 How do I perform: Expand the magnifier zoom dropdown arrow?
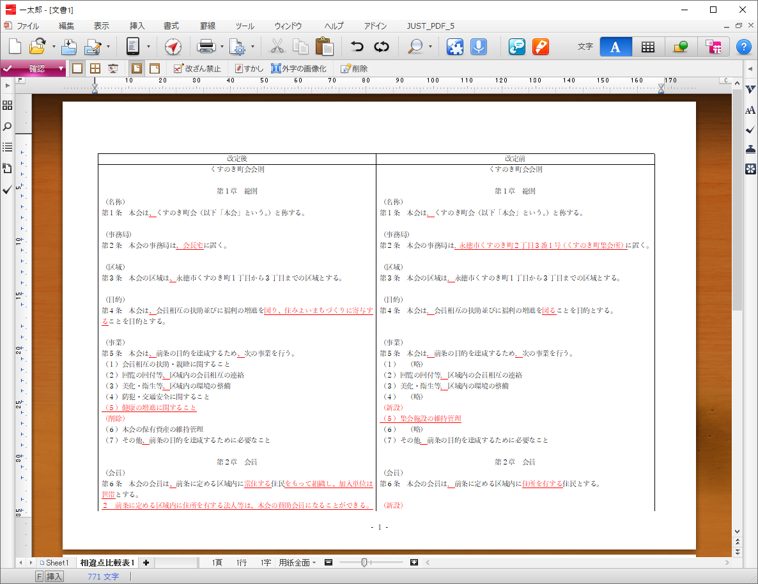tap(430, 47)
